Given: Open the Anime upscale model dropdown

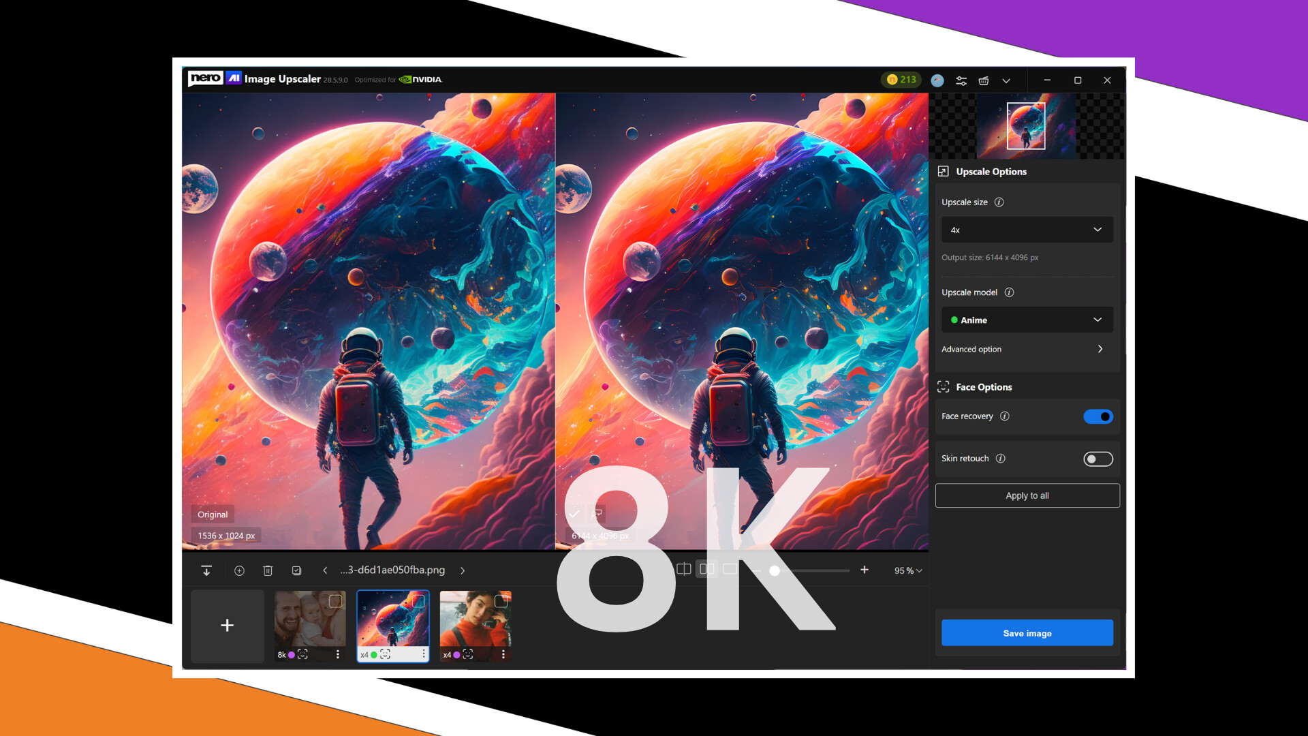Looking at the screenshot, I should 1027,320.
